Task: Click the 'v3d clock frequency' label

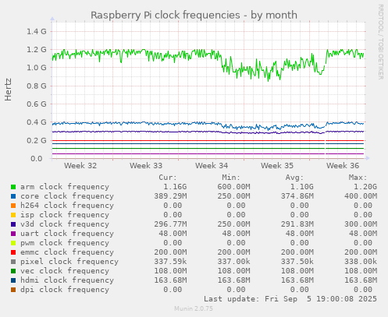Action: (65, 224)
